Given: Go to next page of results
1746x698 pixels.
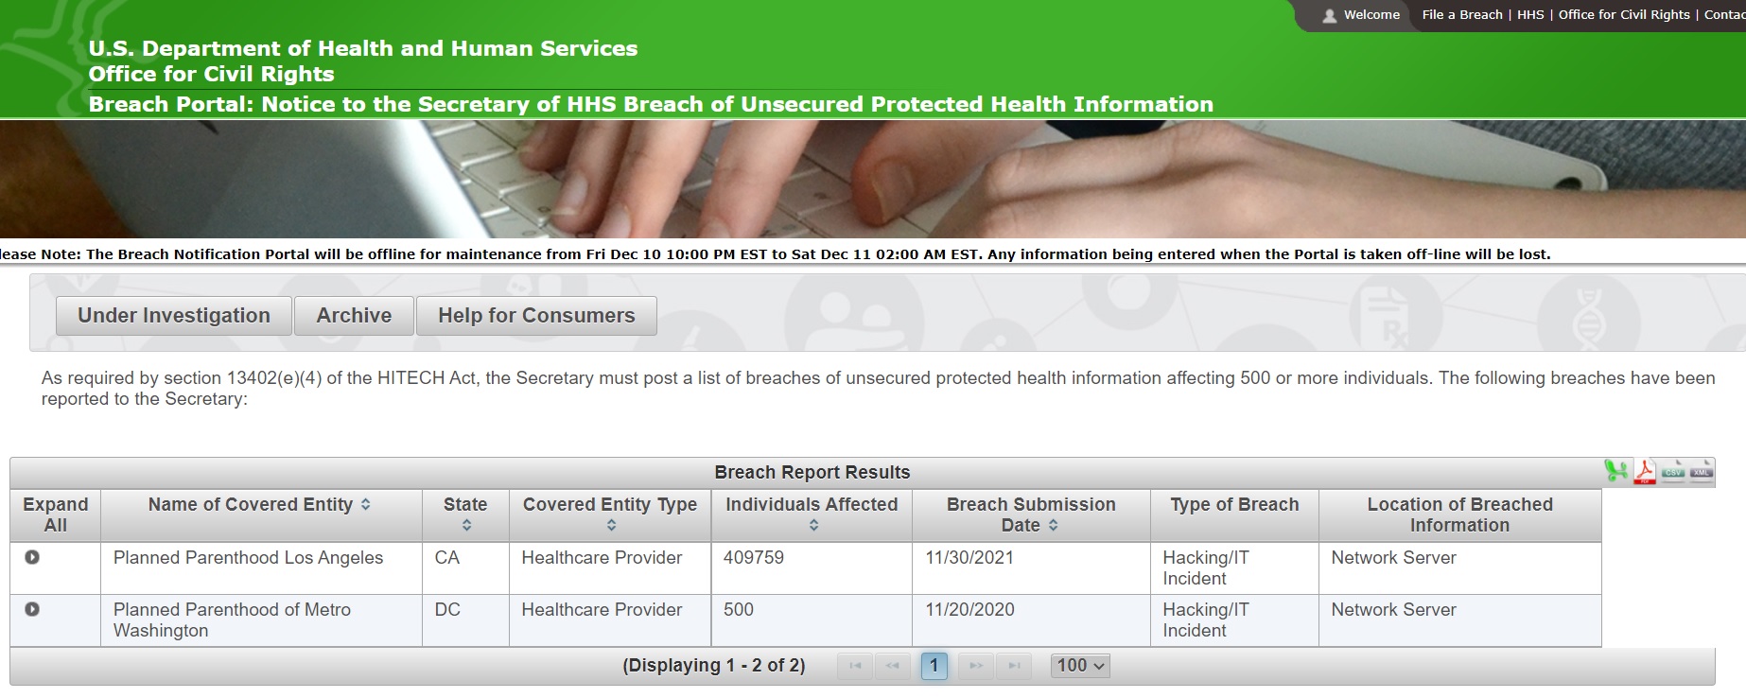Looking at the screenshot, I should [x=976, y=666].
